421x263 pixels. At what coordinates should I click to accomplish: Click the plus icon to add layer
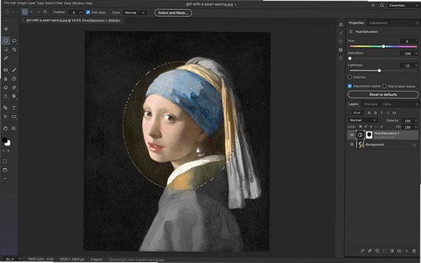click(x=406, y=250)
